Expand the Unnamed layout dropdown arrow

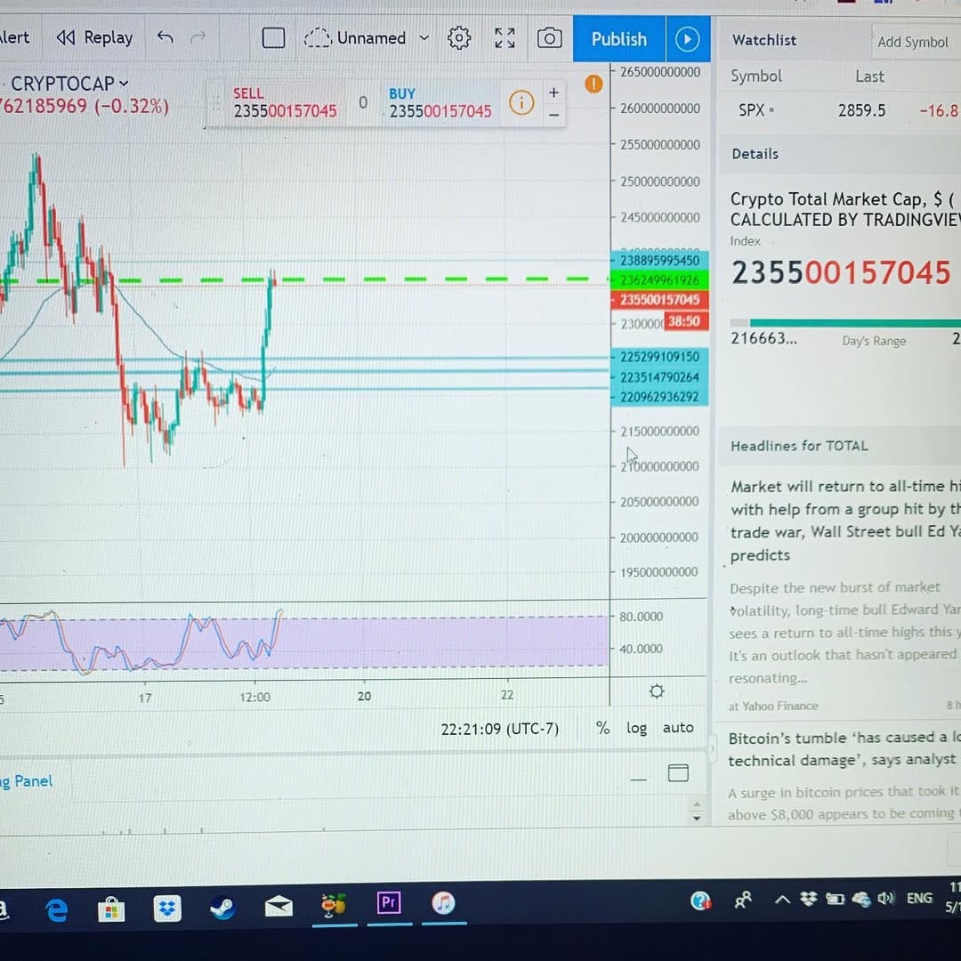(424, 38)
